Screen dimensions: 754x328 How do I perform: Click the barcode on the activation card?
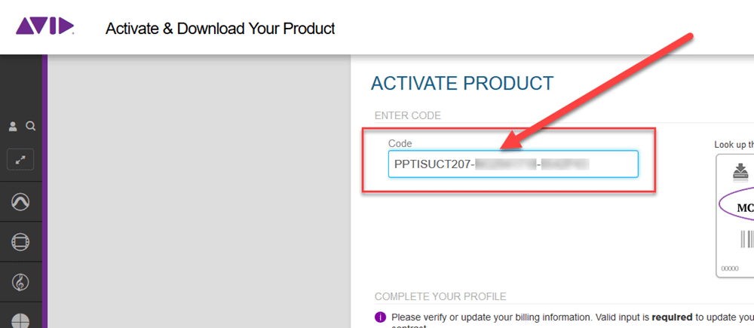(746, 239)
